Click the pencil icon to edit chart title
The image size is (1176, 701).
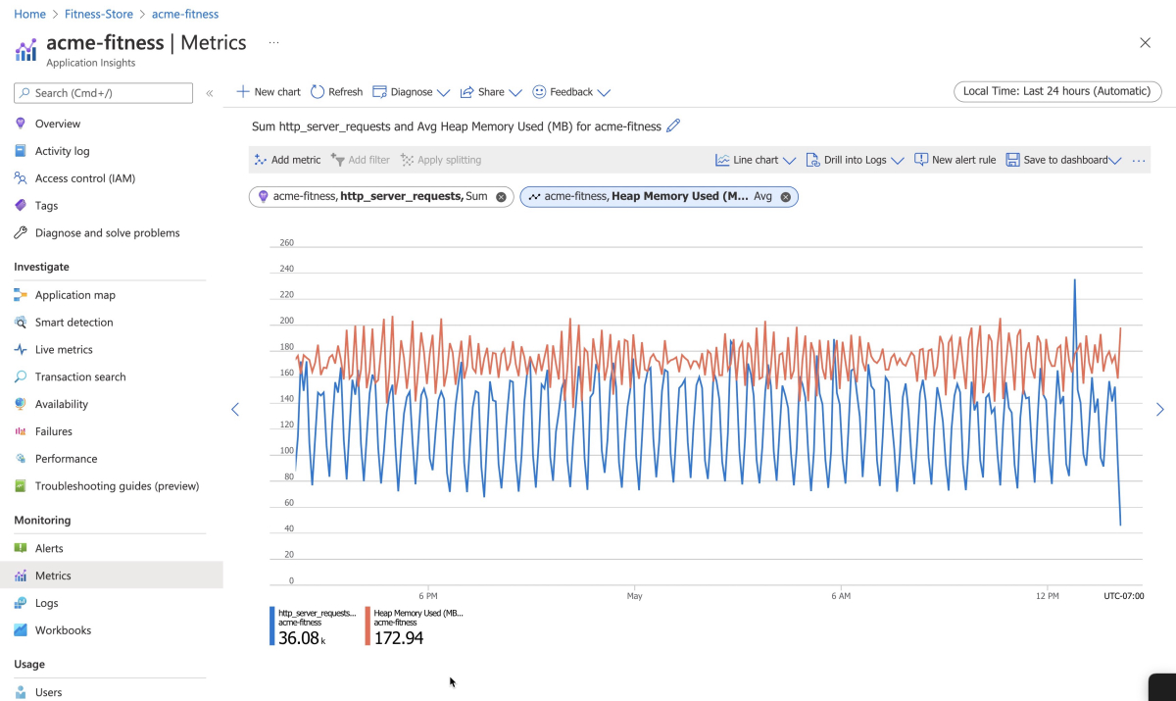click(673, 125)
